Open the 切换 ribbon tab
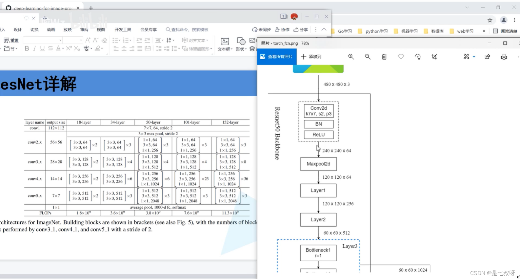520x279 pixels. 34,29
